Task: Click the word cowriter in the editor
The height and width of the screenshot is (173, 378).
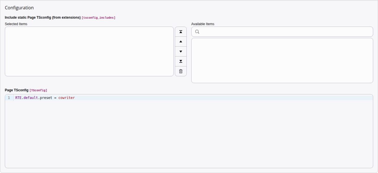Action: [67, 98]
